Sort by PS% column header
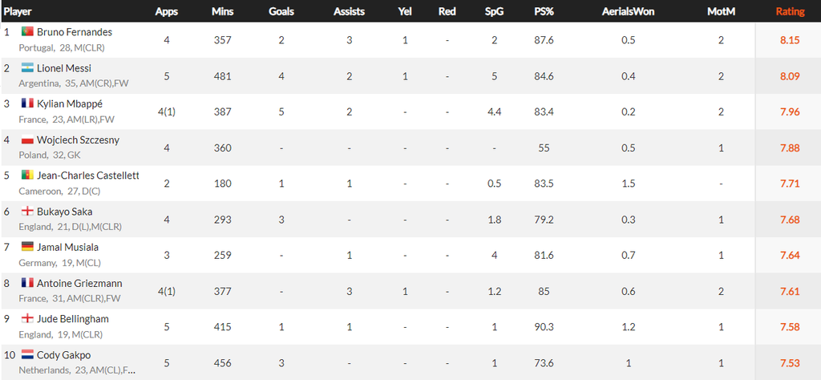This screenshot has width=821, height=380. click(x=544, y=12)
